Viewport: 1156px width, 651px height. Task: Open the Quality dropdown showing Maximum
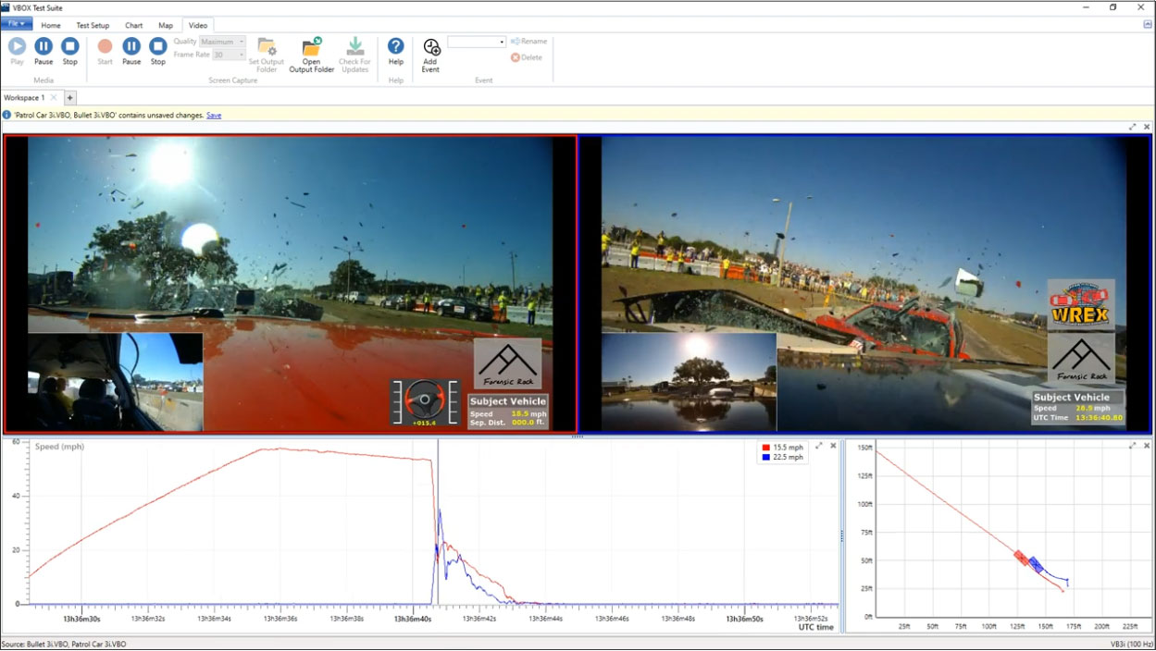[241, 41]
